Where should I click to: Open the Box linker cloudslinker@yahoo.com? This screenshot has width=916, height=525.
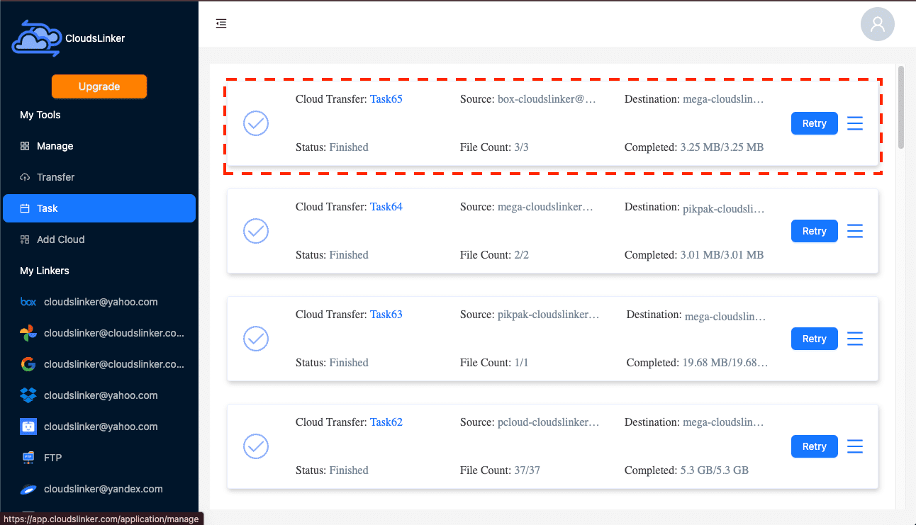[x=99, y=302]
